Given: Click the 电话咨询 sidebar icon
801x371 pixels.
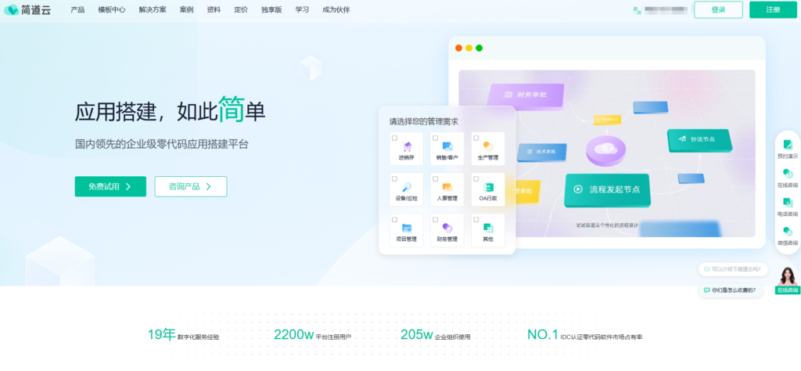Looking at the screenshot, I should (x=788, y=203).
